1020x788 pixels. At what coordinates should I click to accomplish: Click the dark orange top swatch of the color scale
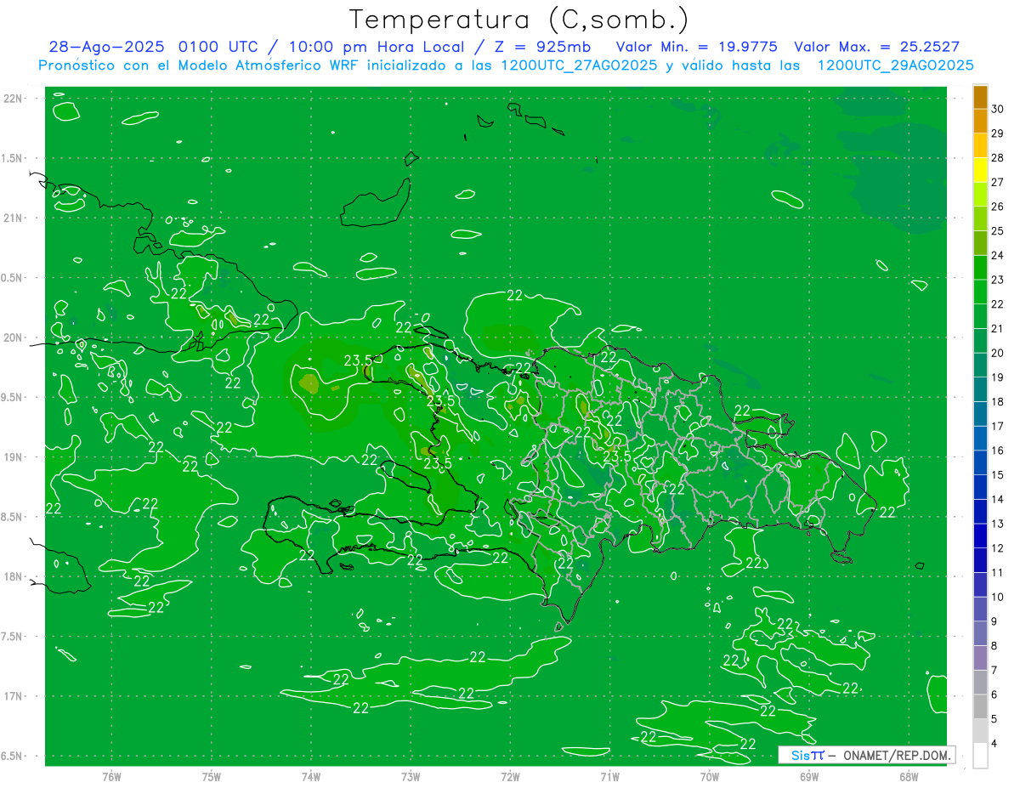[980, 97]
